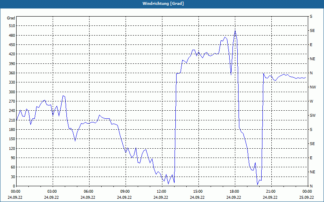324x202 pixels.
Task: Click the 09:00 time label
Action: click(x=126, y=191)
